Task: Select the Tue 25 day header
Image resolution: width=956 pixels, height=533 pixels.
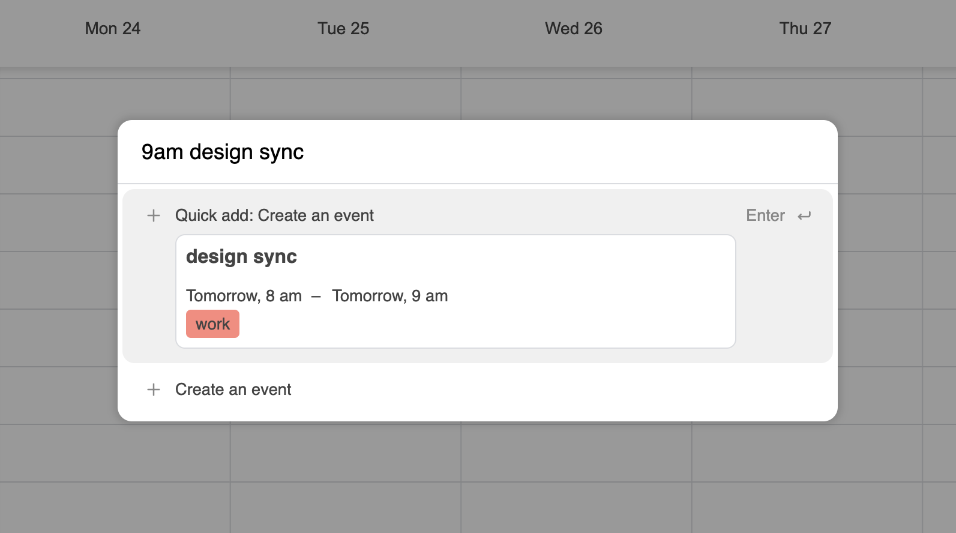Action: [343, 29]
